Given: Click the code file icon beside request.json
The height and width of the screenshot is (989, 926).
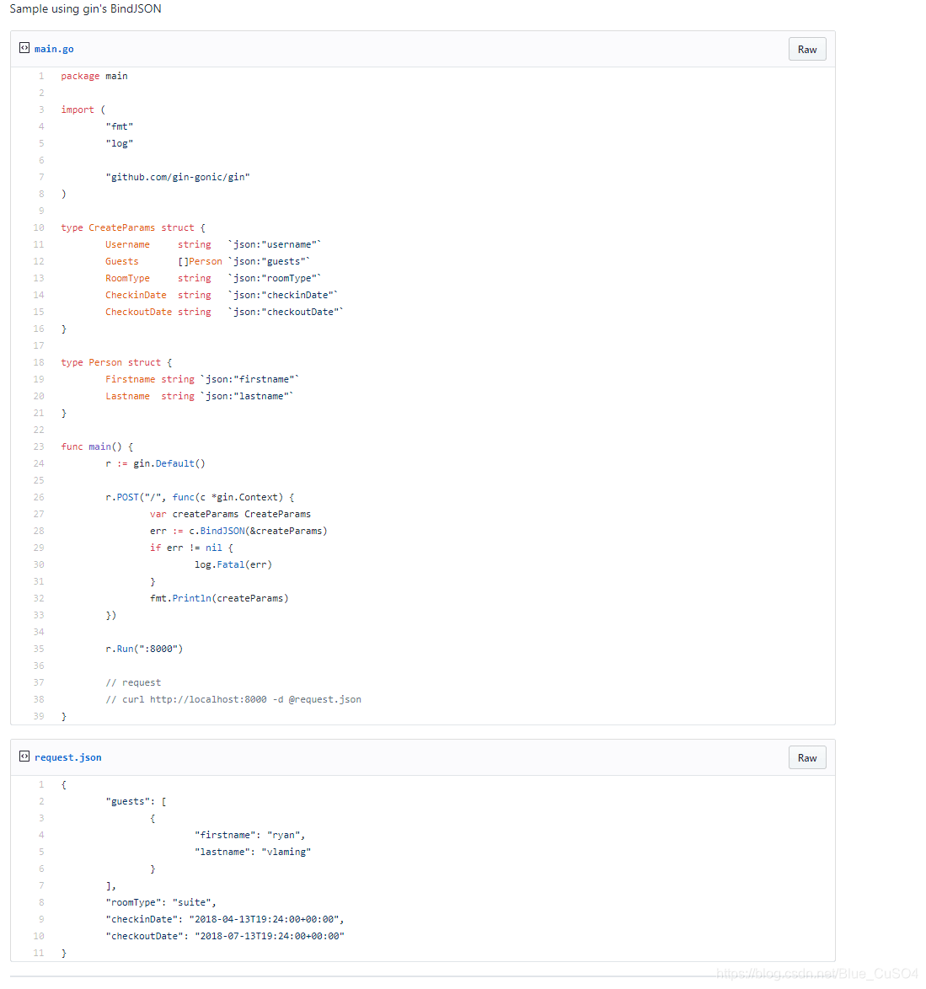Looking at the screenshot, I should coord(24,756).
